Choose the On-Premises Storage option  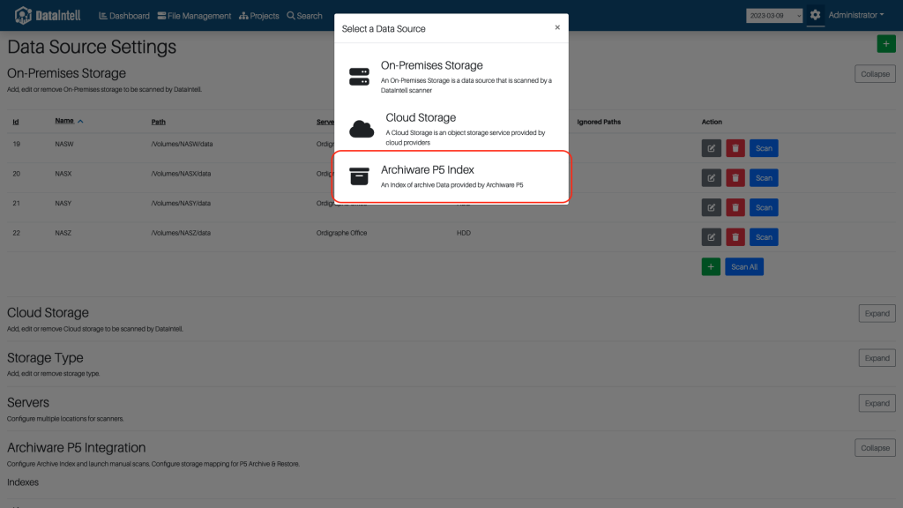pyautogui.click(x=451, y=76)
